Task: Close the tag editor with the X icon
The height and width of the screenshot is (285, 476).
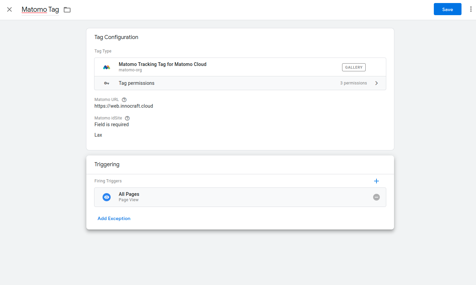Action: [x=9, y=9]
